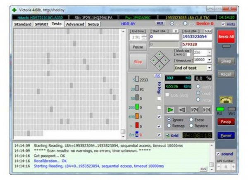
Task: Open the block size dropdown
Action: pos(209,52)
